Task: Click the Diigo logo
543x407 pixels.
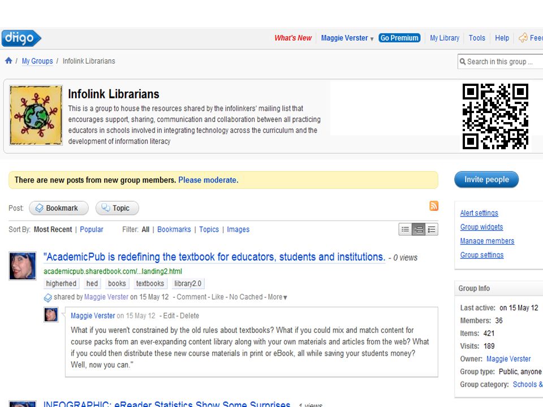Action: tap(21, 38)
